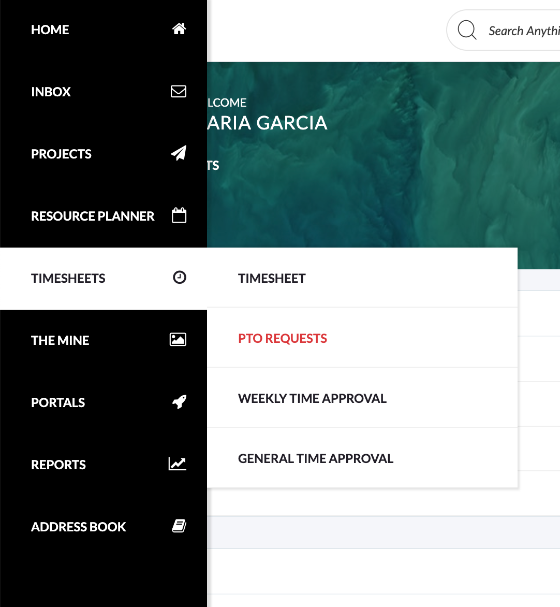Select WEEKLY TIME APPROVAL submenu item
The height and width of the screenshot is (607, 560).
pyautogui.click(x=362, y=398)
